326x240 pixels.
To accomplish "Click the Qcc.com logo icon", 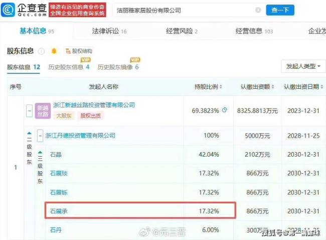I will tap(8, 10).
